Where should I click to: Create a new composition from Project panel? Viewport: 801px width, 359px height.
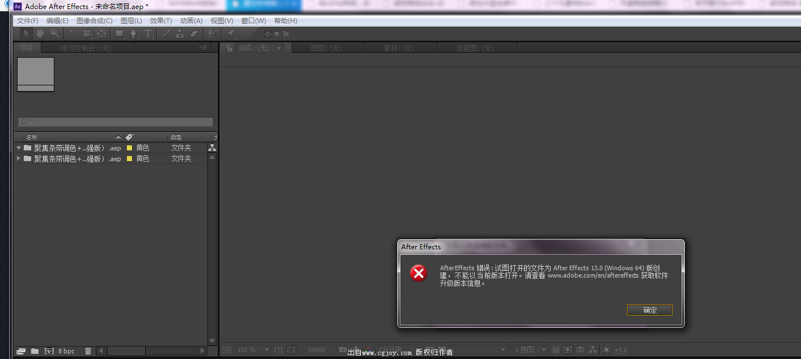49,351
